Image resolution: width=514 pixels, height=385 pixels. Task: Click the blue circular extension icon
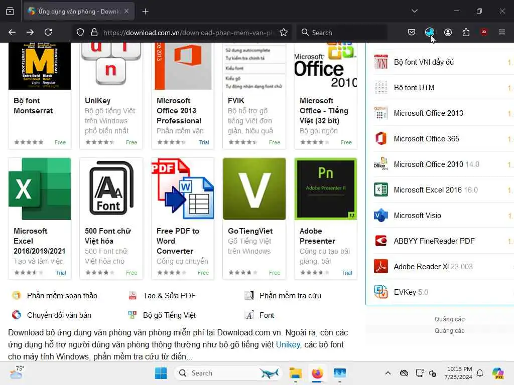point(430,32)
